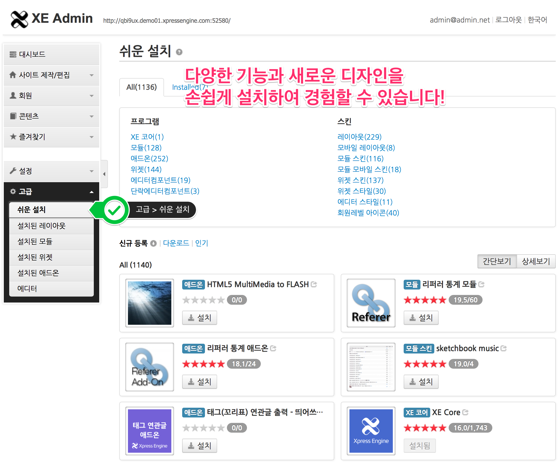
Task: Click the XE Admin logo icon
Action: point(18,18)
